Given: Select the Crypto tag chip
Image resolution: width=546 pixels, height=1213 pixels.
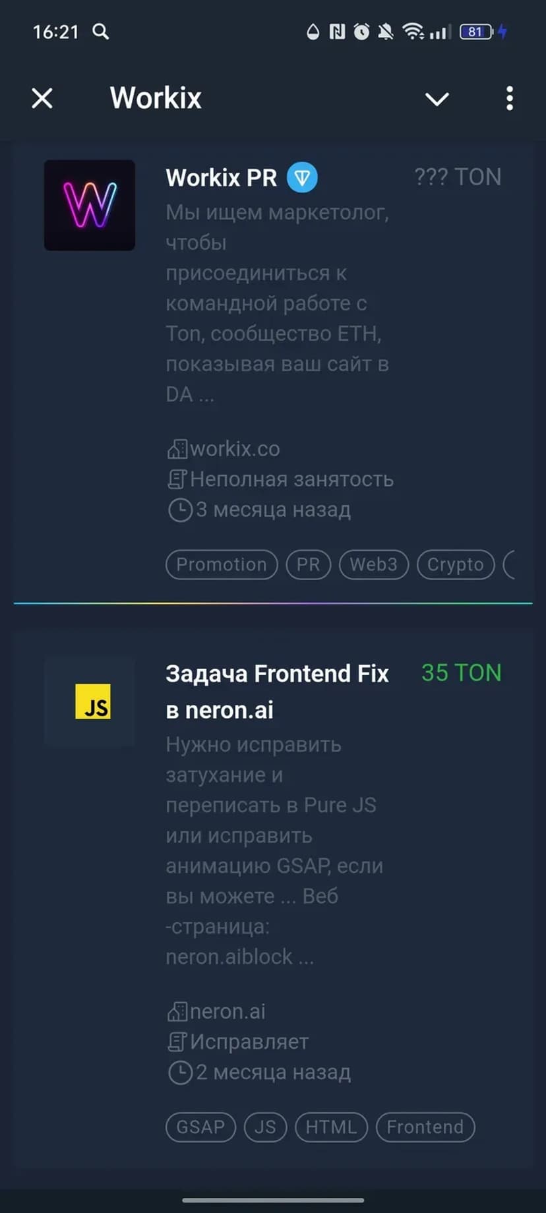Looking at the screenshot, I should 456,564.
